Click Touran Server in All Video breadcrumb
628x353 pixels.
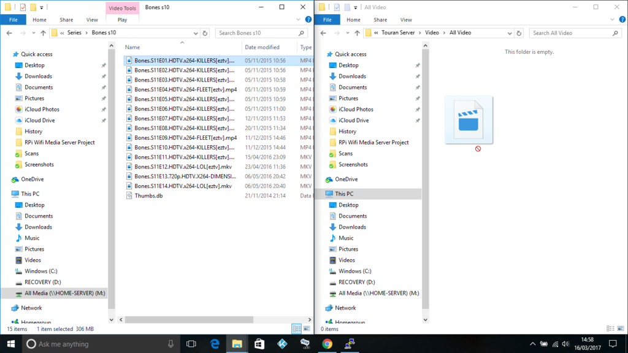coord(397,33)
